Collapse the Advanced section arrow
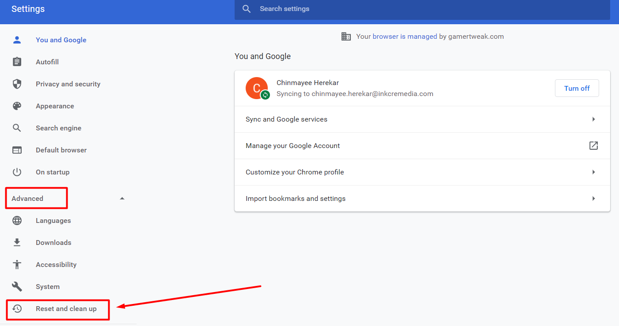Screen dimensions: 619x326 pyautogui.click(x=122, y=199)
